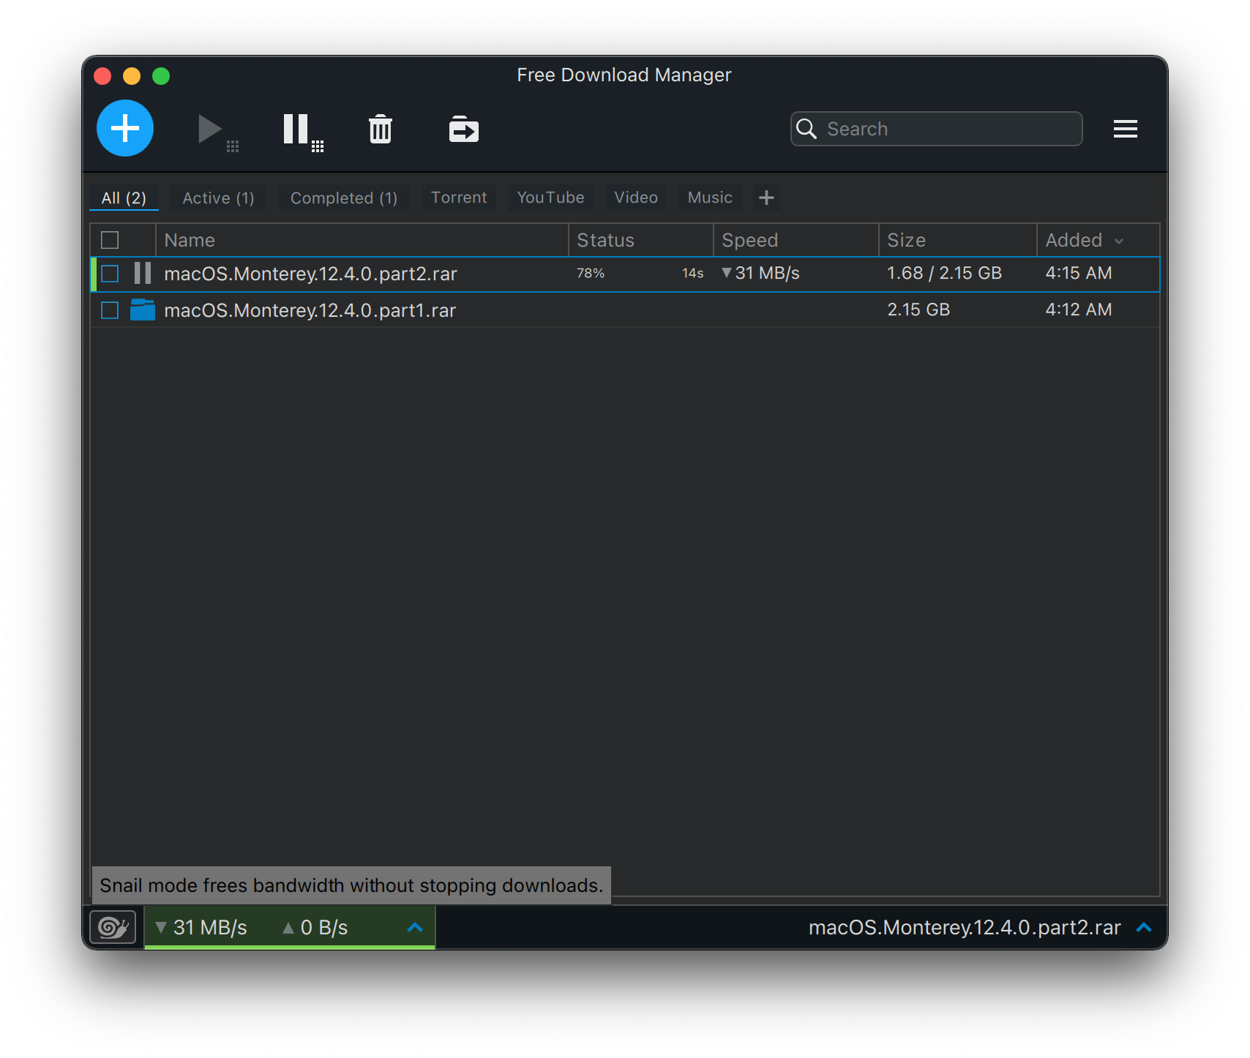Open the folder icon for part1.rar
The image size is (1250, 1058).
click(143, 309)
